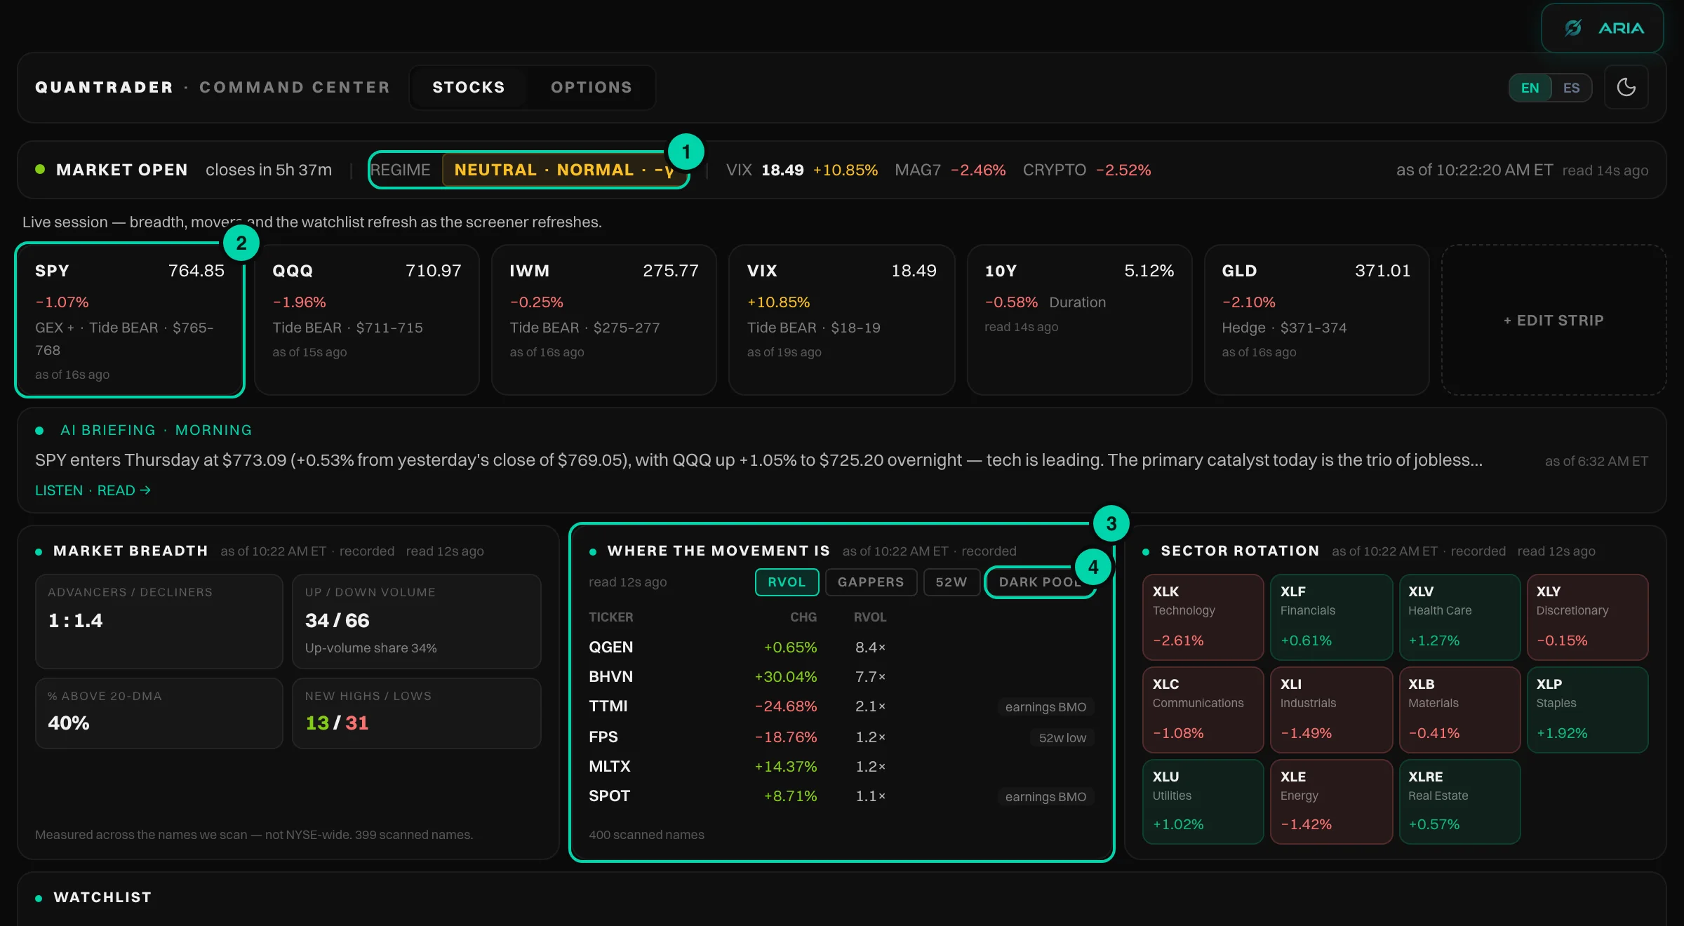
Task: Toggle dark mode moon icon
Action: point(1626,88)
